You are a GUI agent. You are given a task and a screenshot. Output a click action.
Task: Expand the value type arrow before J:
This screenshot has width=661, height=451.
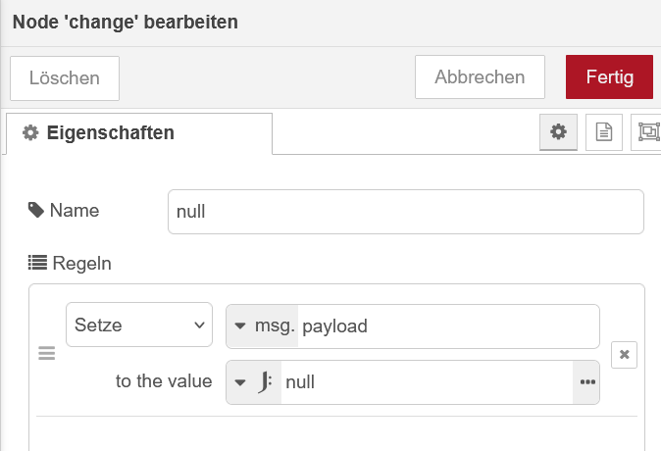coord(240,382)
